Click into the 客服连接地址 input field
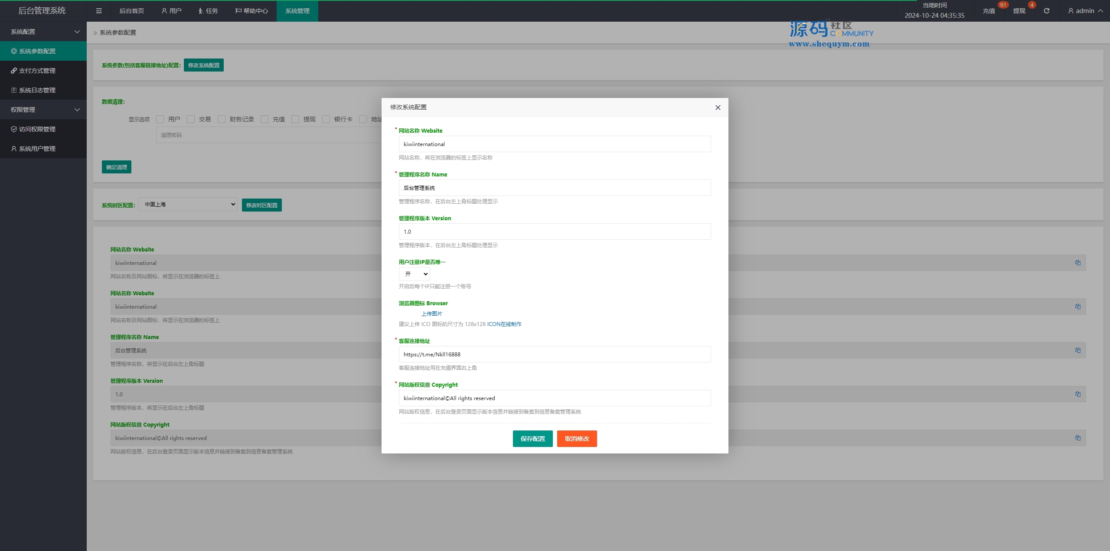 554,354
